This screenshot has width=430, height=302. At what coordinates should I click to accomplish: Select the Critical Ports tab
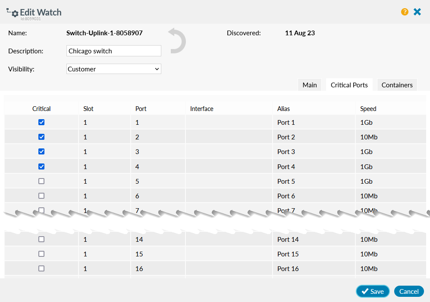point(348,85)
